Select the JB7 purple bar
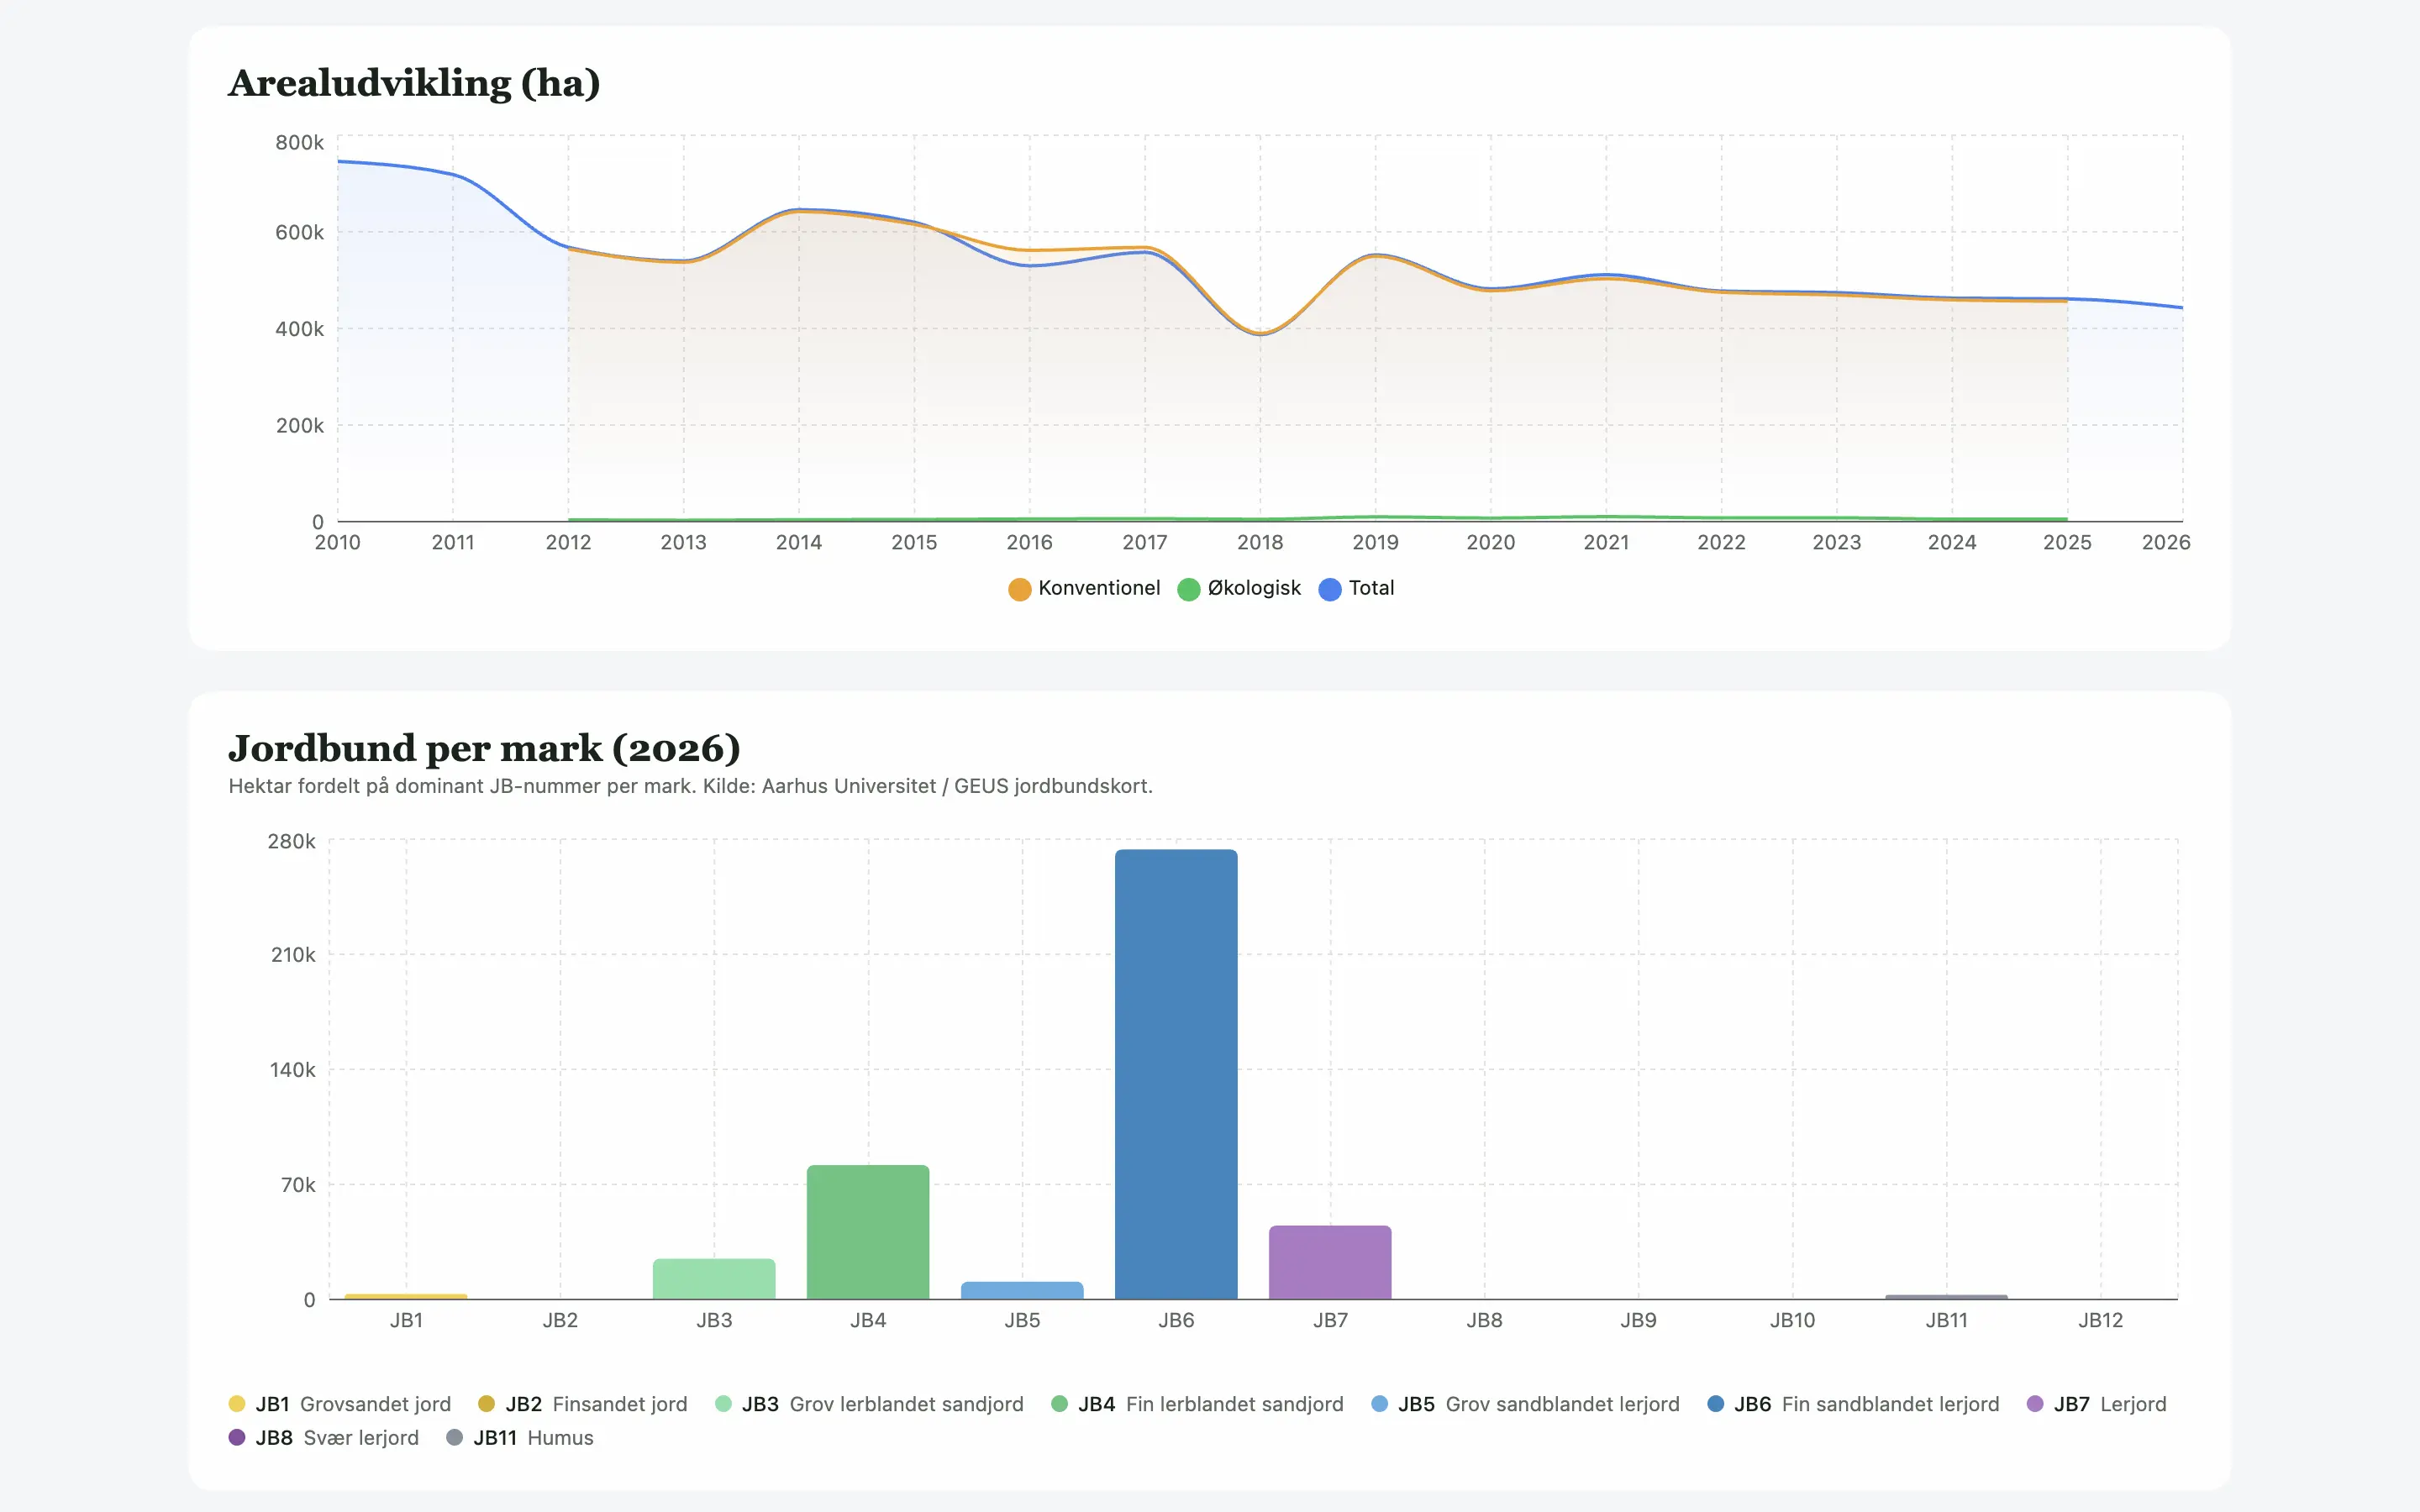Screen dimensions: 2420x1512 pos(1330,1262)
